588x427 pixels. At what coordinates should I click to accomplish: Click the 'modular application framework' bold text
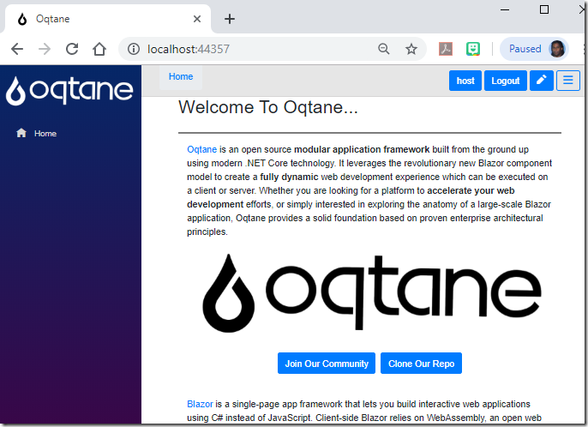362,149
